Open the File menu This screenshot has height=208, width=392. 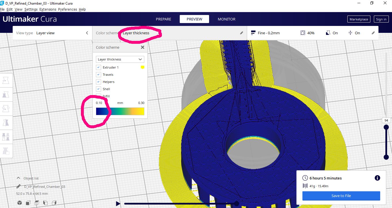(2, 10)
